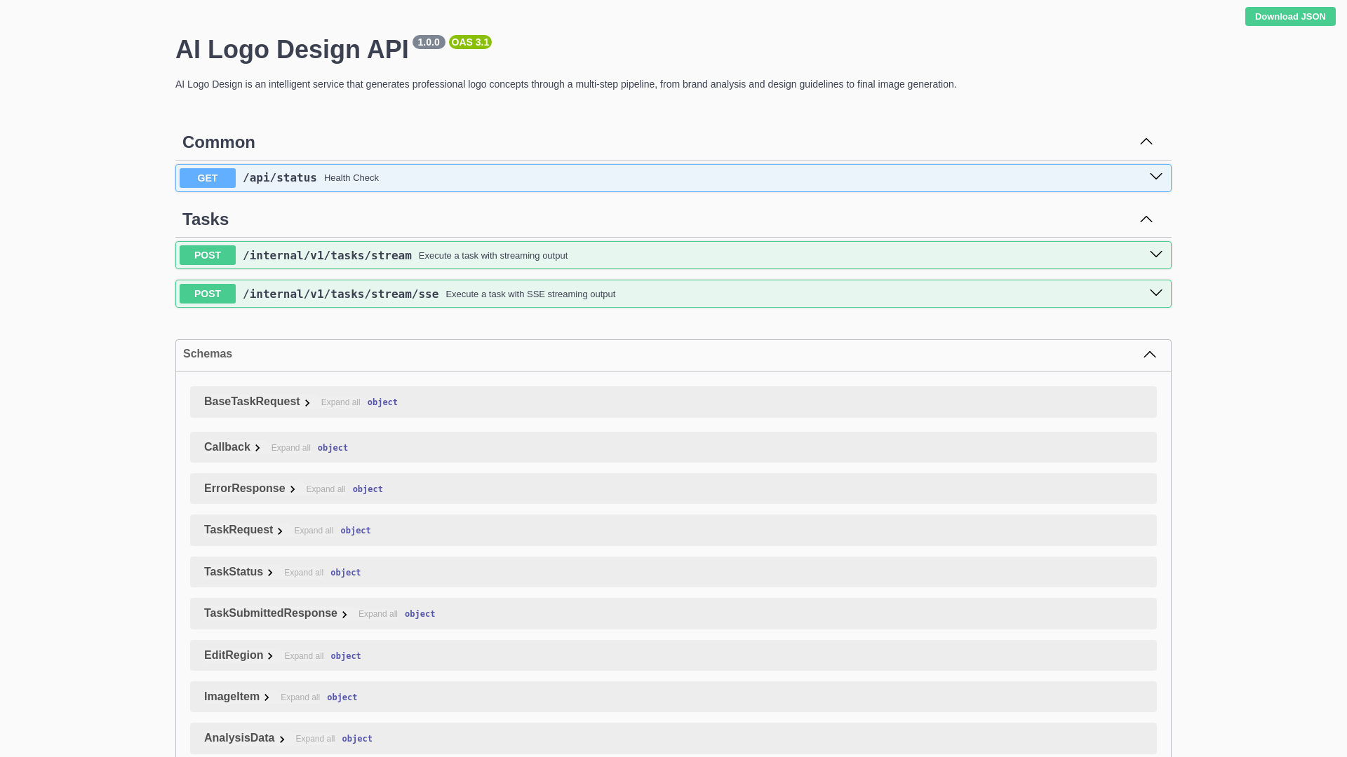1347x757 pixels.
Task: Click Expand all for TaskStatus
Action: tap(304, 573)
